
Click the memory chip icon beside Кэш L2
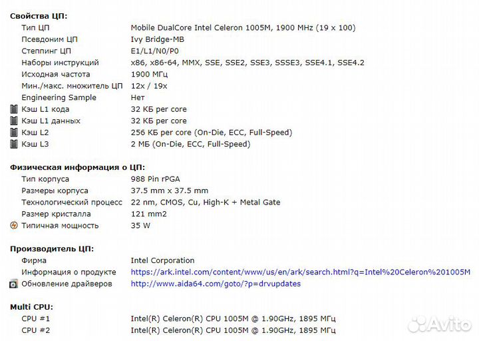14,133
